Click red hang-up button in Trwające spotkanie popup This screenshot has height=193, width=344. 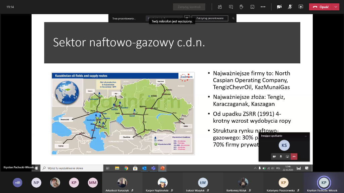(294, 156)
